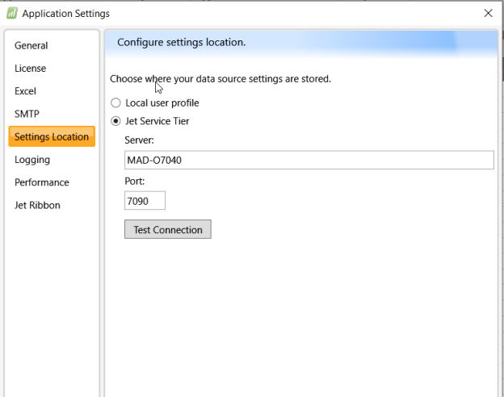Click the Test Connection button

(168, 229)
